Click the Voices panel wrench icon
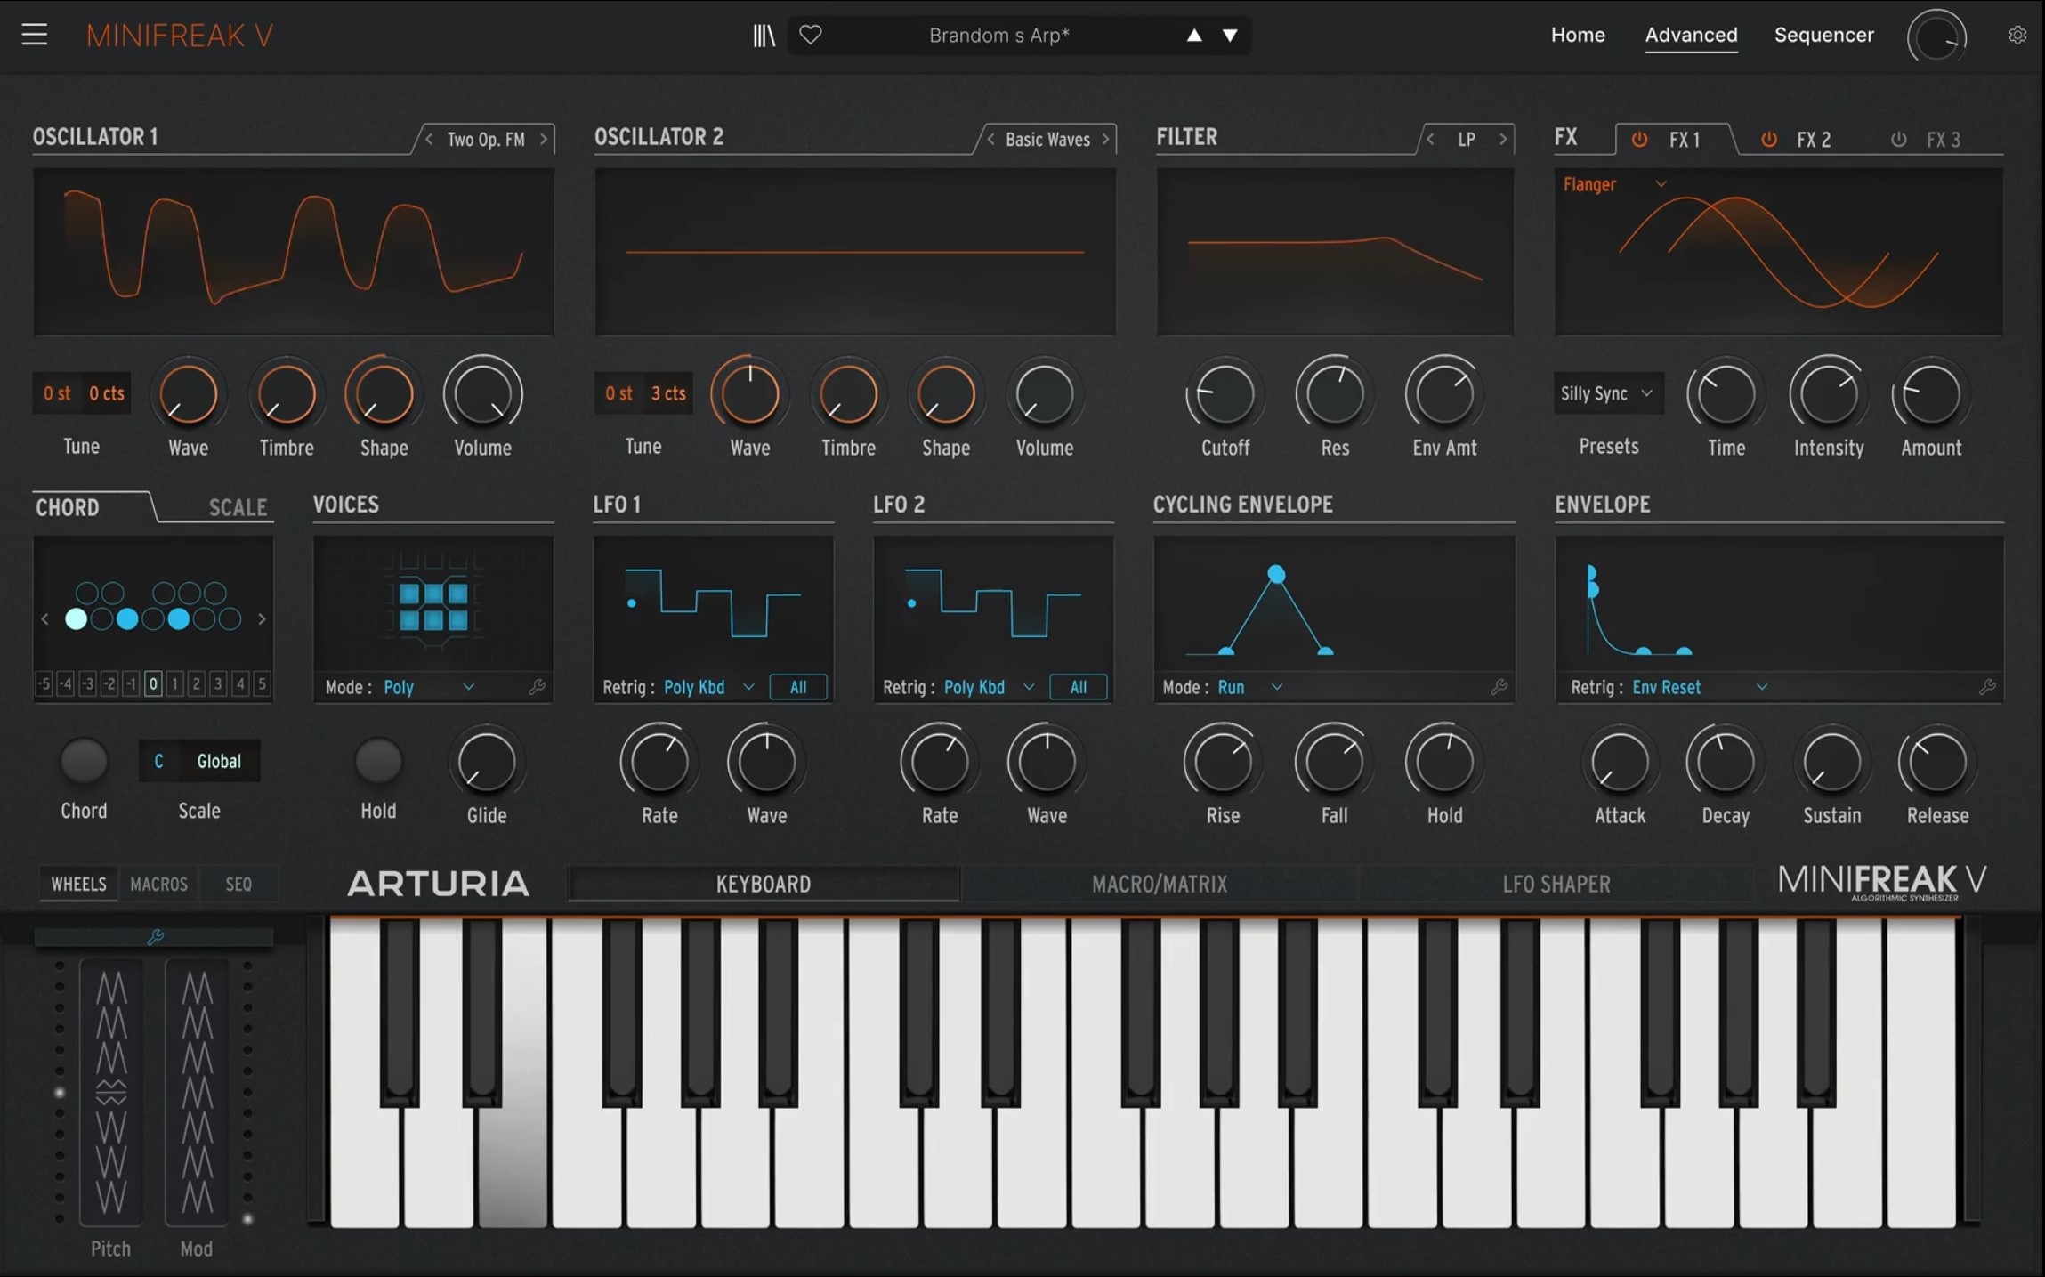Image resolution: width=2045 pixels, height=1277 pixels. point(537,687)
